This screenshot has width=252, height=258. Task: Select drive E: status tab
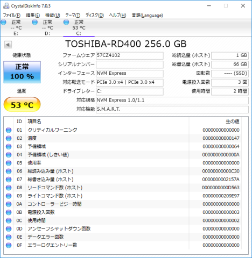coord(16,27)
